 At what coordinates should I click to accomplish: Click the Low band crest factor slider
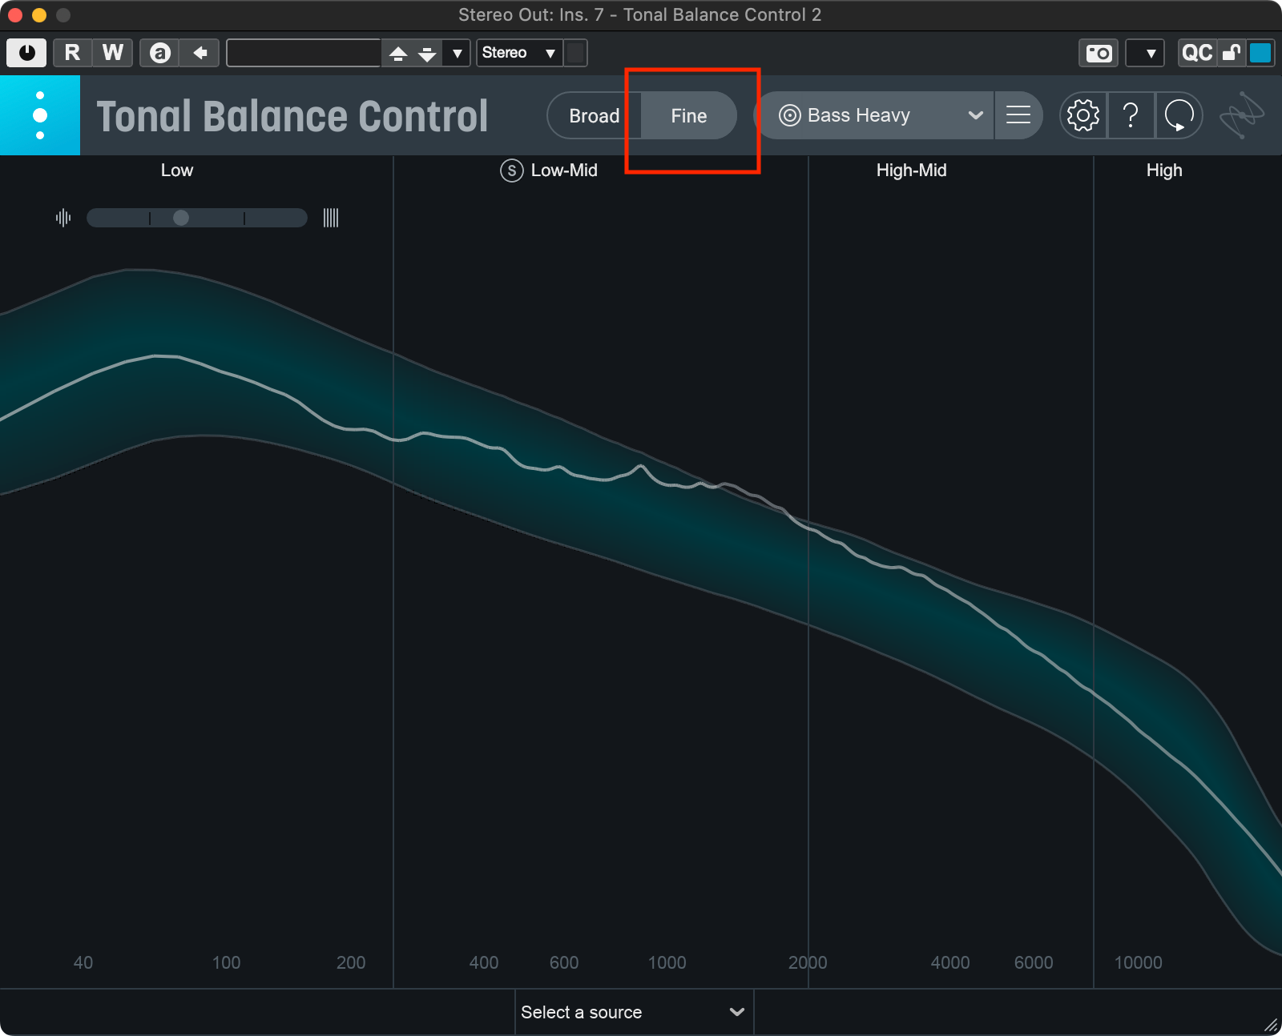click(x=197, y=218)
